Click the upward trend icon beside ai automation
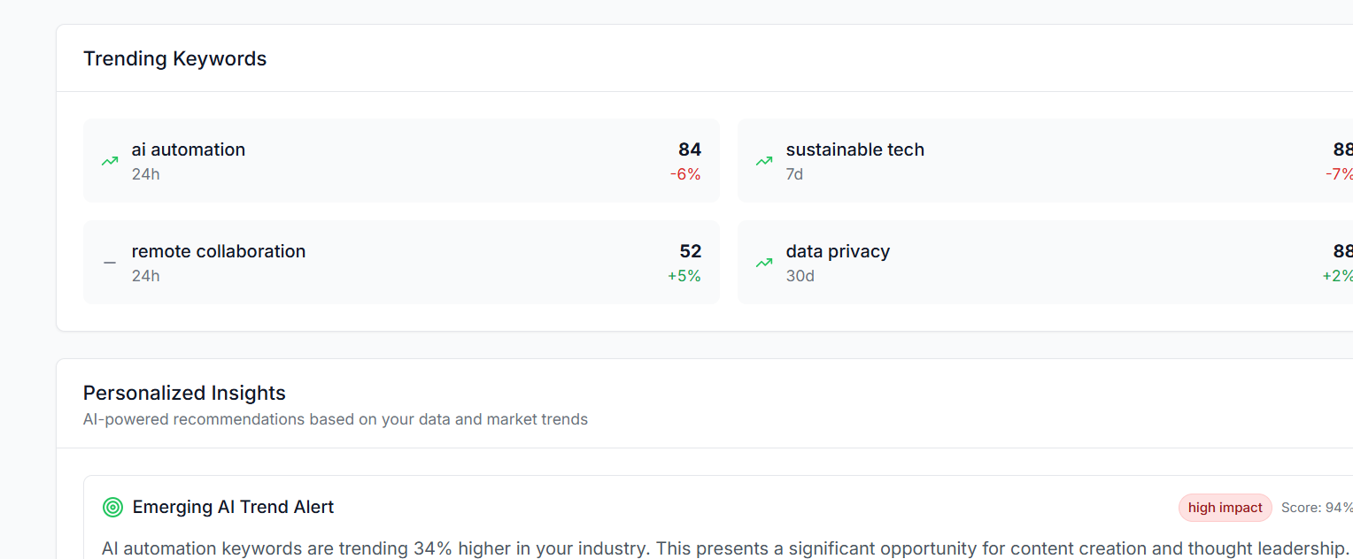Image resolution: width=1353 pixels, height=559 pixels. pos(110,161)
